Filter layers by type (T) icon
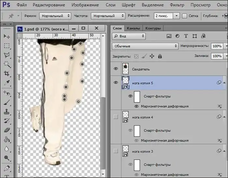Viewport: 228px width, 178px height. pyautogui.click(x=186, y=36)
